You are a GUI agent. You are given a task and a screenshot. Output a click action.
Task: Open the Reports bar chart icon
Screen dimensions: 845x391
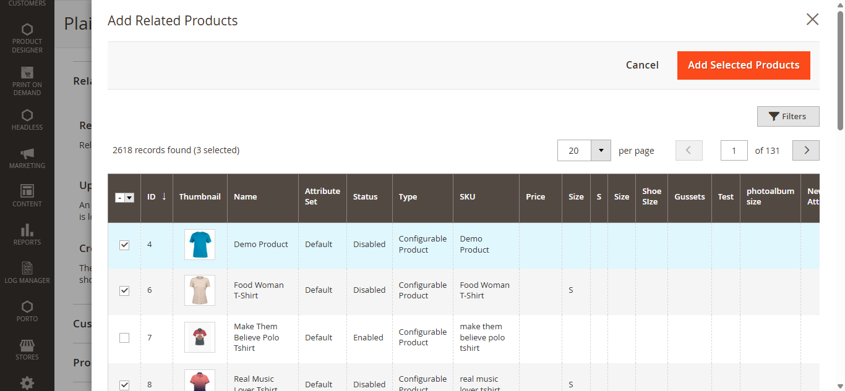point(27,230)
